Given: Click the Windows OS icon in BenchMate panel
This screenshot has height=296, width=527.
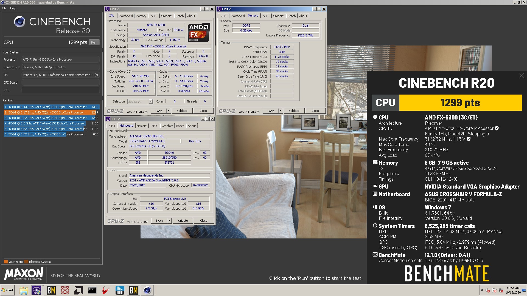Looking at the screenshot, I should pos(375,207).
